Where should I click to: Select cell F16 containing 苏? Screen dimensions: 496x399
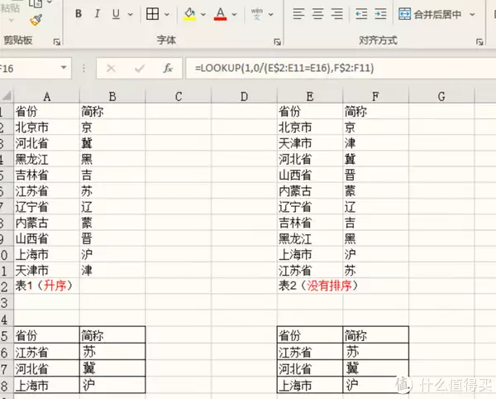[376, 352]
